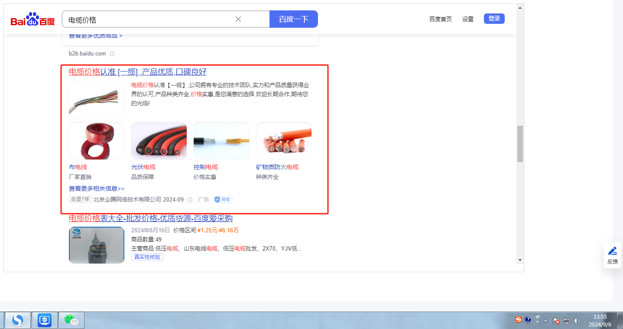Click the orange fireproof cable thumbnail
Viewport: 623px width, 329px height.
284,141
